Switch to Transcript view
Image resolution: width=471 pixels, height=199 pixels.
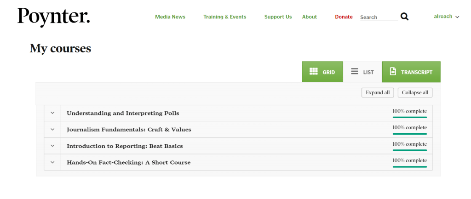[411, 72]
